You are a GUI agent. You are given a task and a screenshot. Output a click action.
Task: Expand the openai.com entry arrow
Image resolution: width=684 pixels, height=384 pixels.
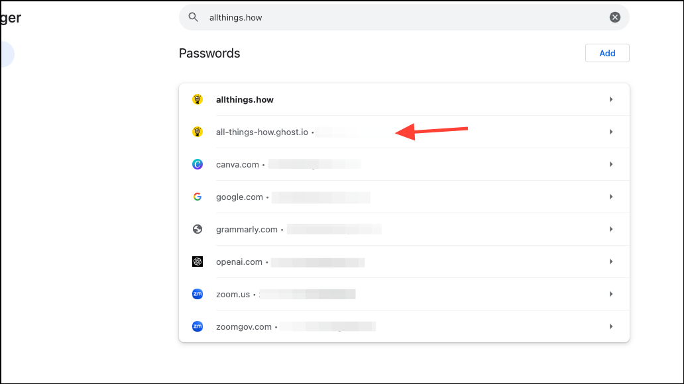point(611,262)
